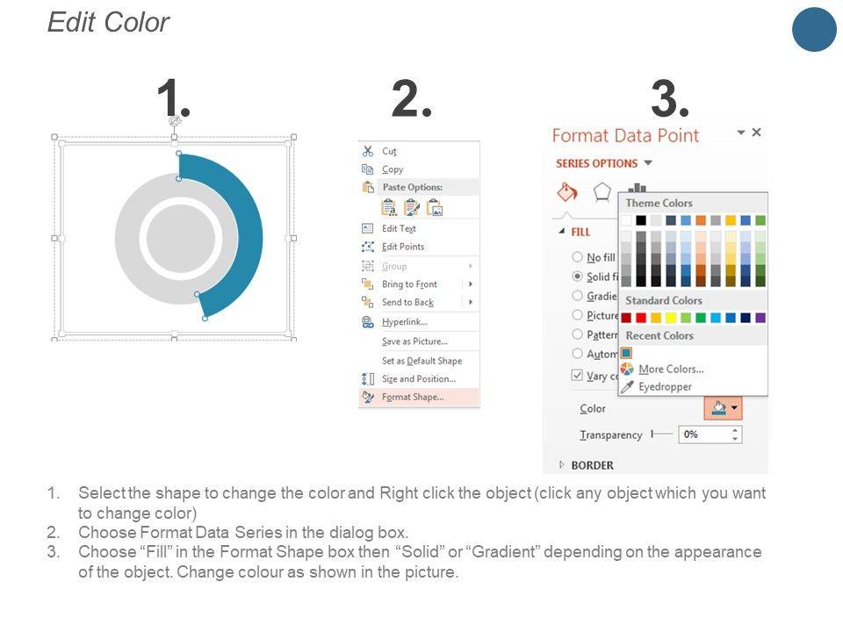Choose Format Shape from context menu

(x=413, y=398)
